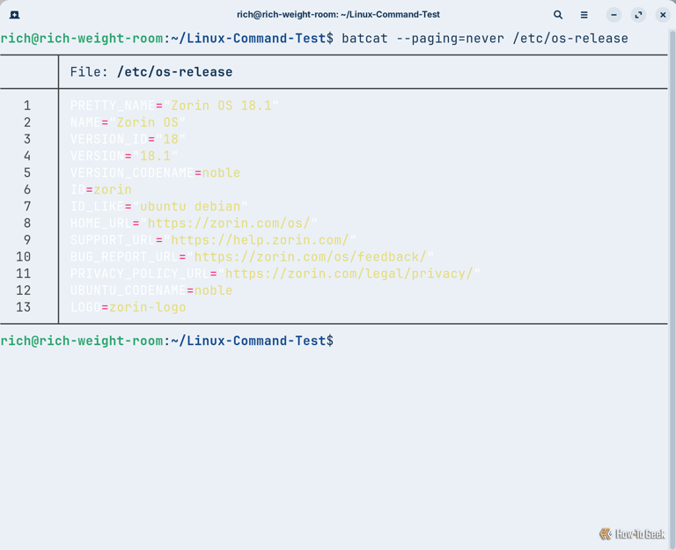Viewport: 676px width, 550px height.
Task: Click line number 10 in the gutter
Action: tap(23, 257)
